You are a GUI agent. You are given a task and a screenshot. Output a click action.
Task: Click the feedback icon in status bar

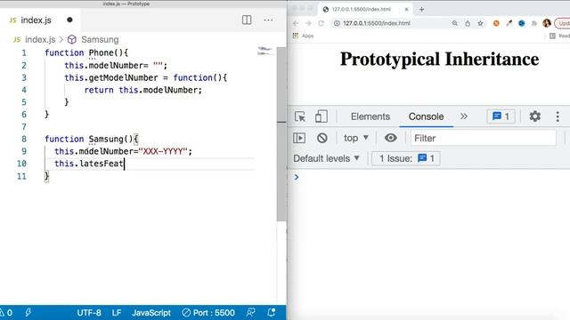(x=250, y=313)
